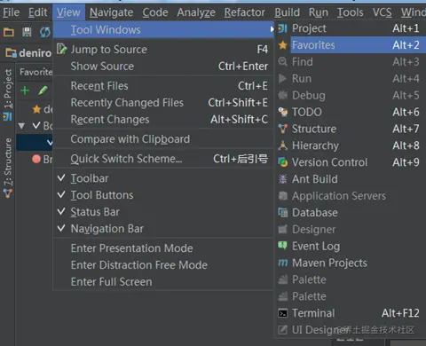426x346 pixels.
Task: Click the Project icon in tool windows submenu
Action: coord(282,28)
